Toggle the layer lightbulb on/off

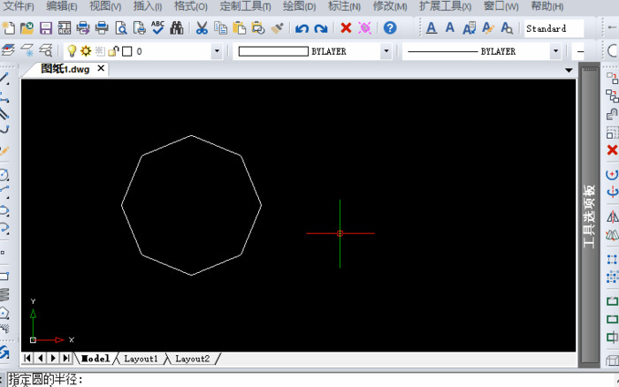73,51
